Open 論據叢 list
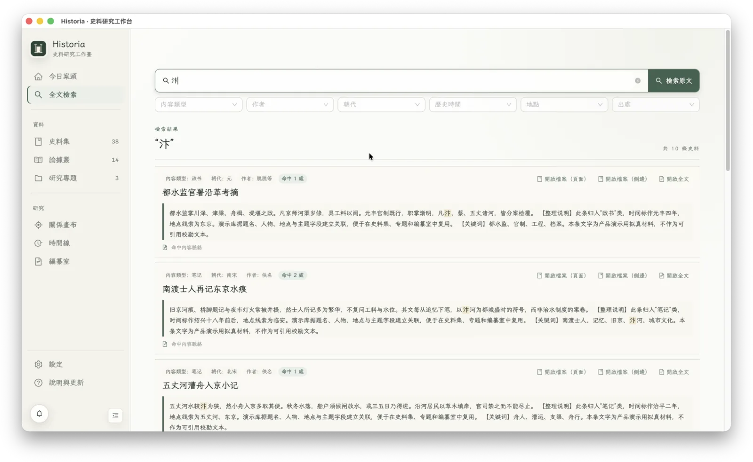This screenshot has width=753, height=462. (x=76, y=160)
